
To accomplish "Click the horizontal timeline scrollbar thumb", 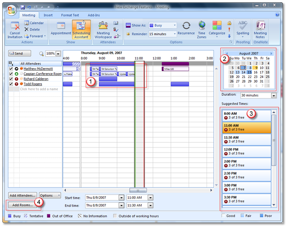I will [x=138, y=190].
